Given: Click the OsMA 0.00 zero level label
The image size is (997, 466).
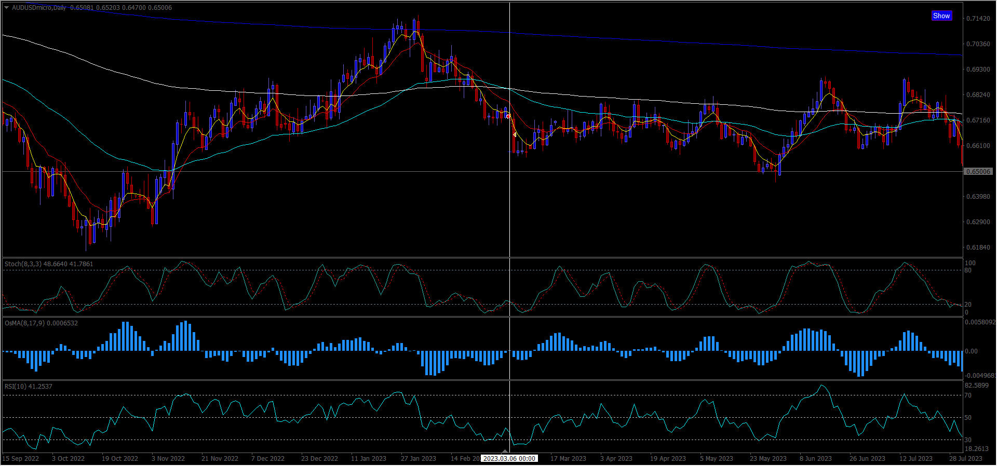Looking at the screenshot, I should [971, 351].
